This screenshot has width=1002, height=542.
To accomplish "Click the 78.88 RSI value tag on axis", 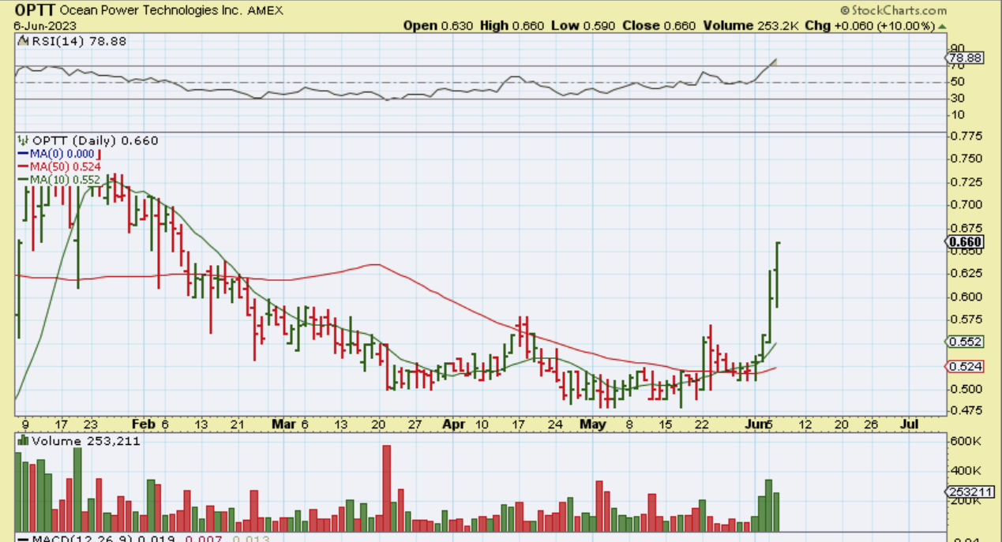I will [x=965, y=58].
